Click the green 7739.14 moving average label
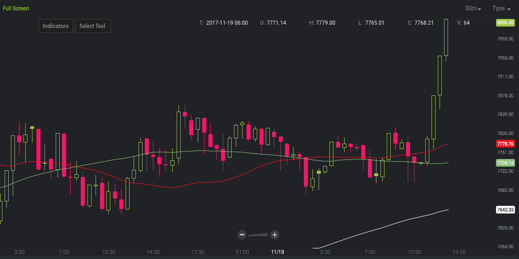Image resolution: width=519 pixels, height=259 pixels. click(x=505, y=163)
